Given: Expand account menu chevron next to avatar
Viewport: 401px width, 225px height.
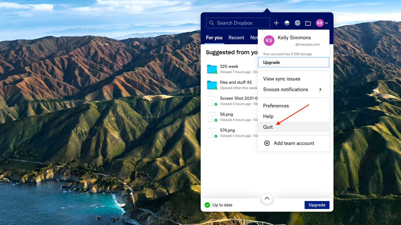Looking at the screenshot, I should pos(326,23).
